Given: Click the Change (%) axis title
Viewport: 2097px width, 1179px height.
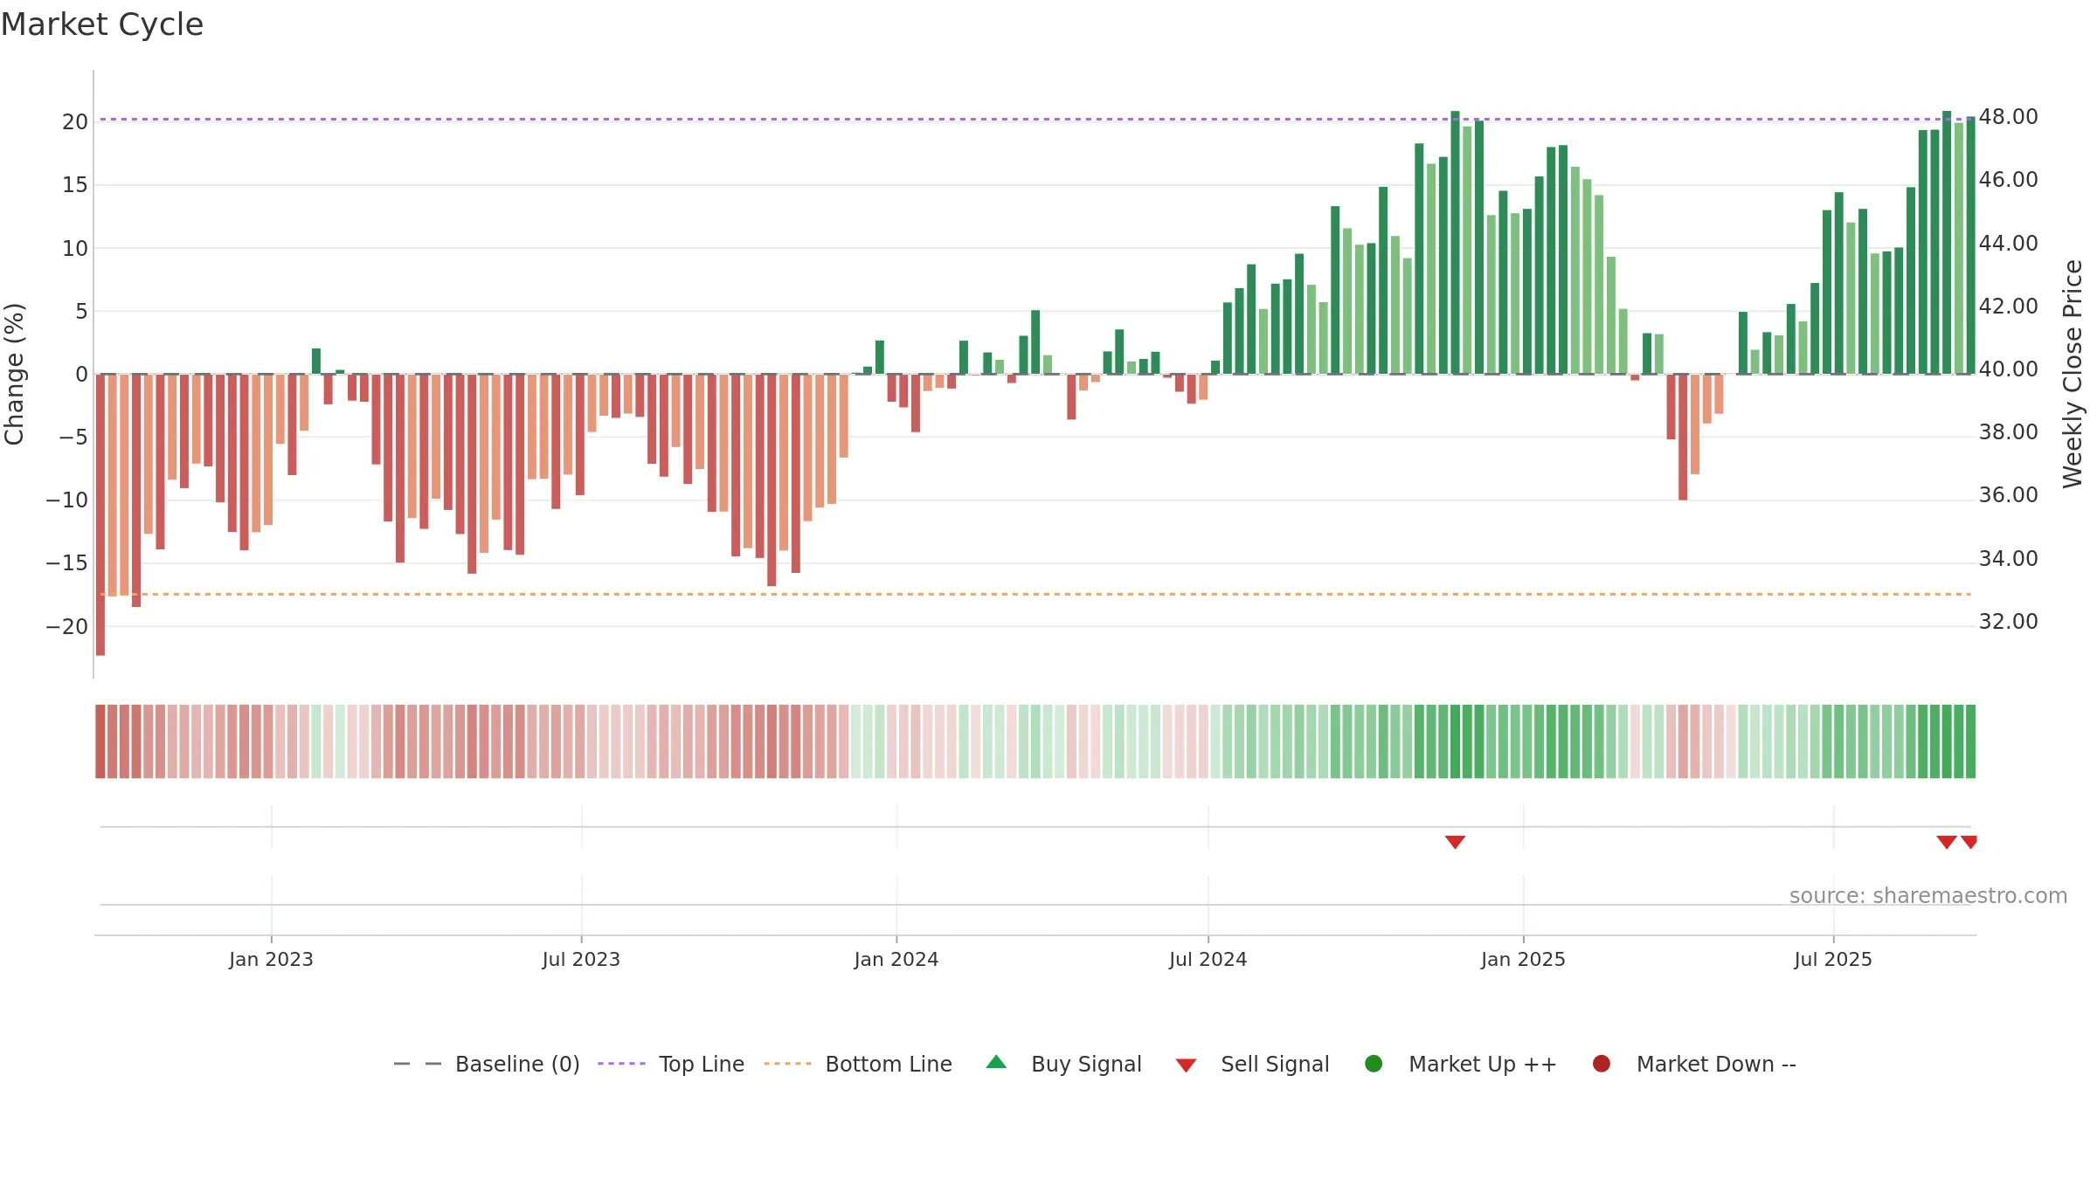Looking at the screenshot, I should 14,374.
